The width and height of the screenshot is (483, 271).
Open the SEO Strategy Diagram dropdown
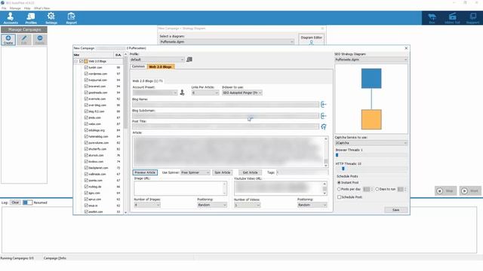click(x=371, y=59)
